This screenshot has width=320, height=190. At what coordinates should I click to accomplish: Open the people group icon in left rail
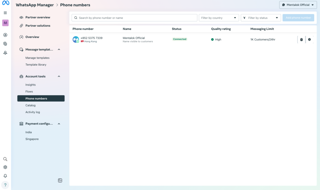[5, 53]
